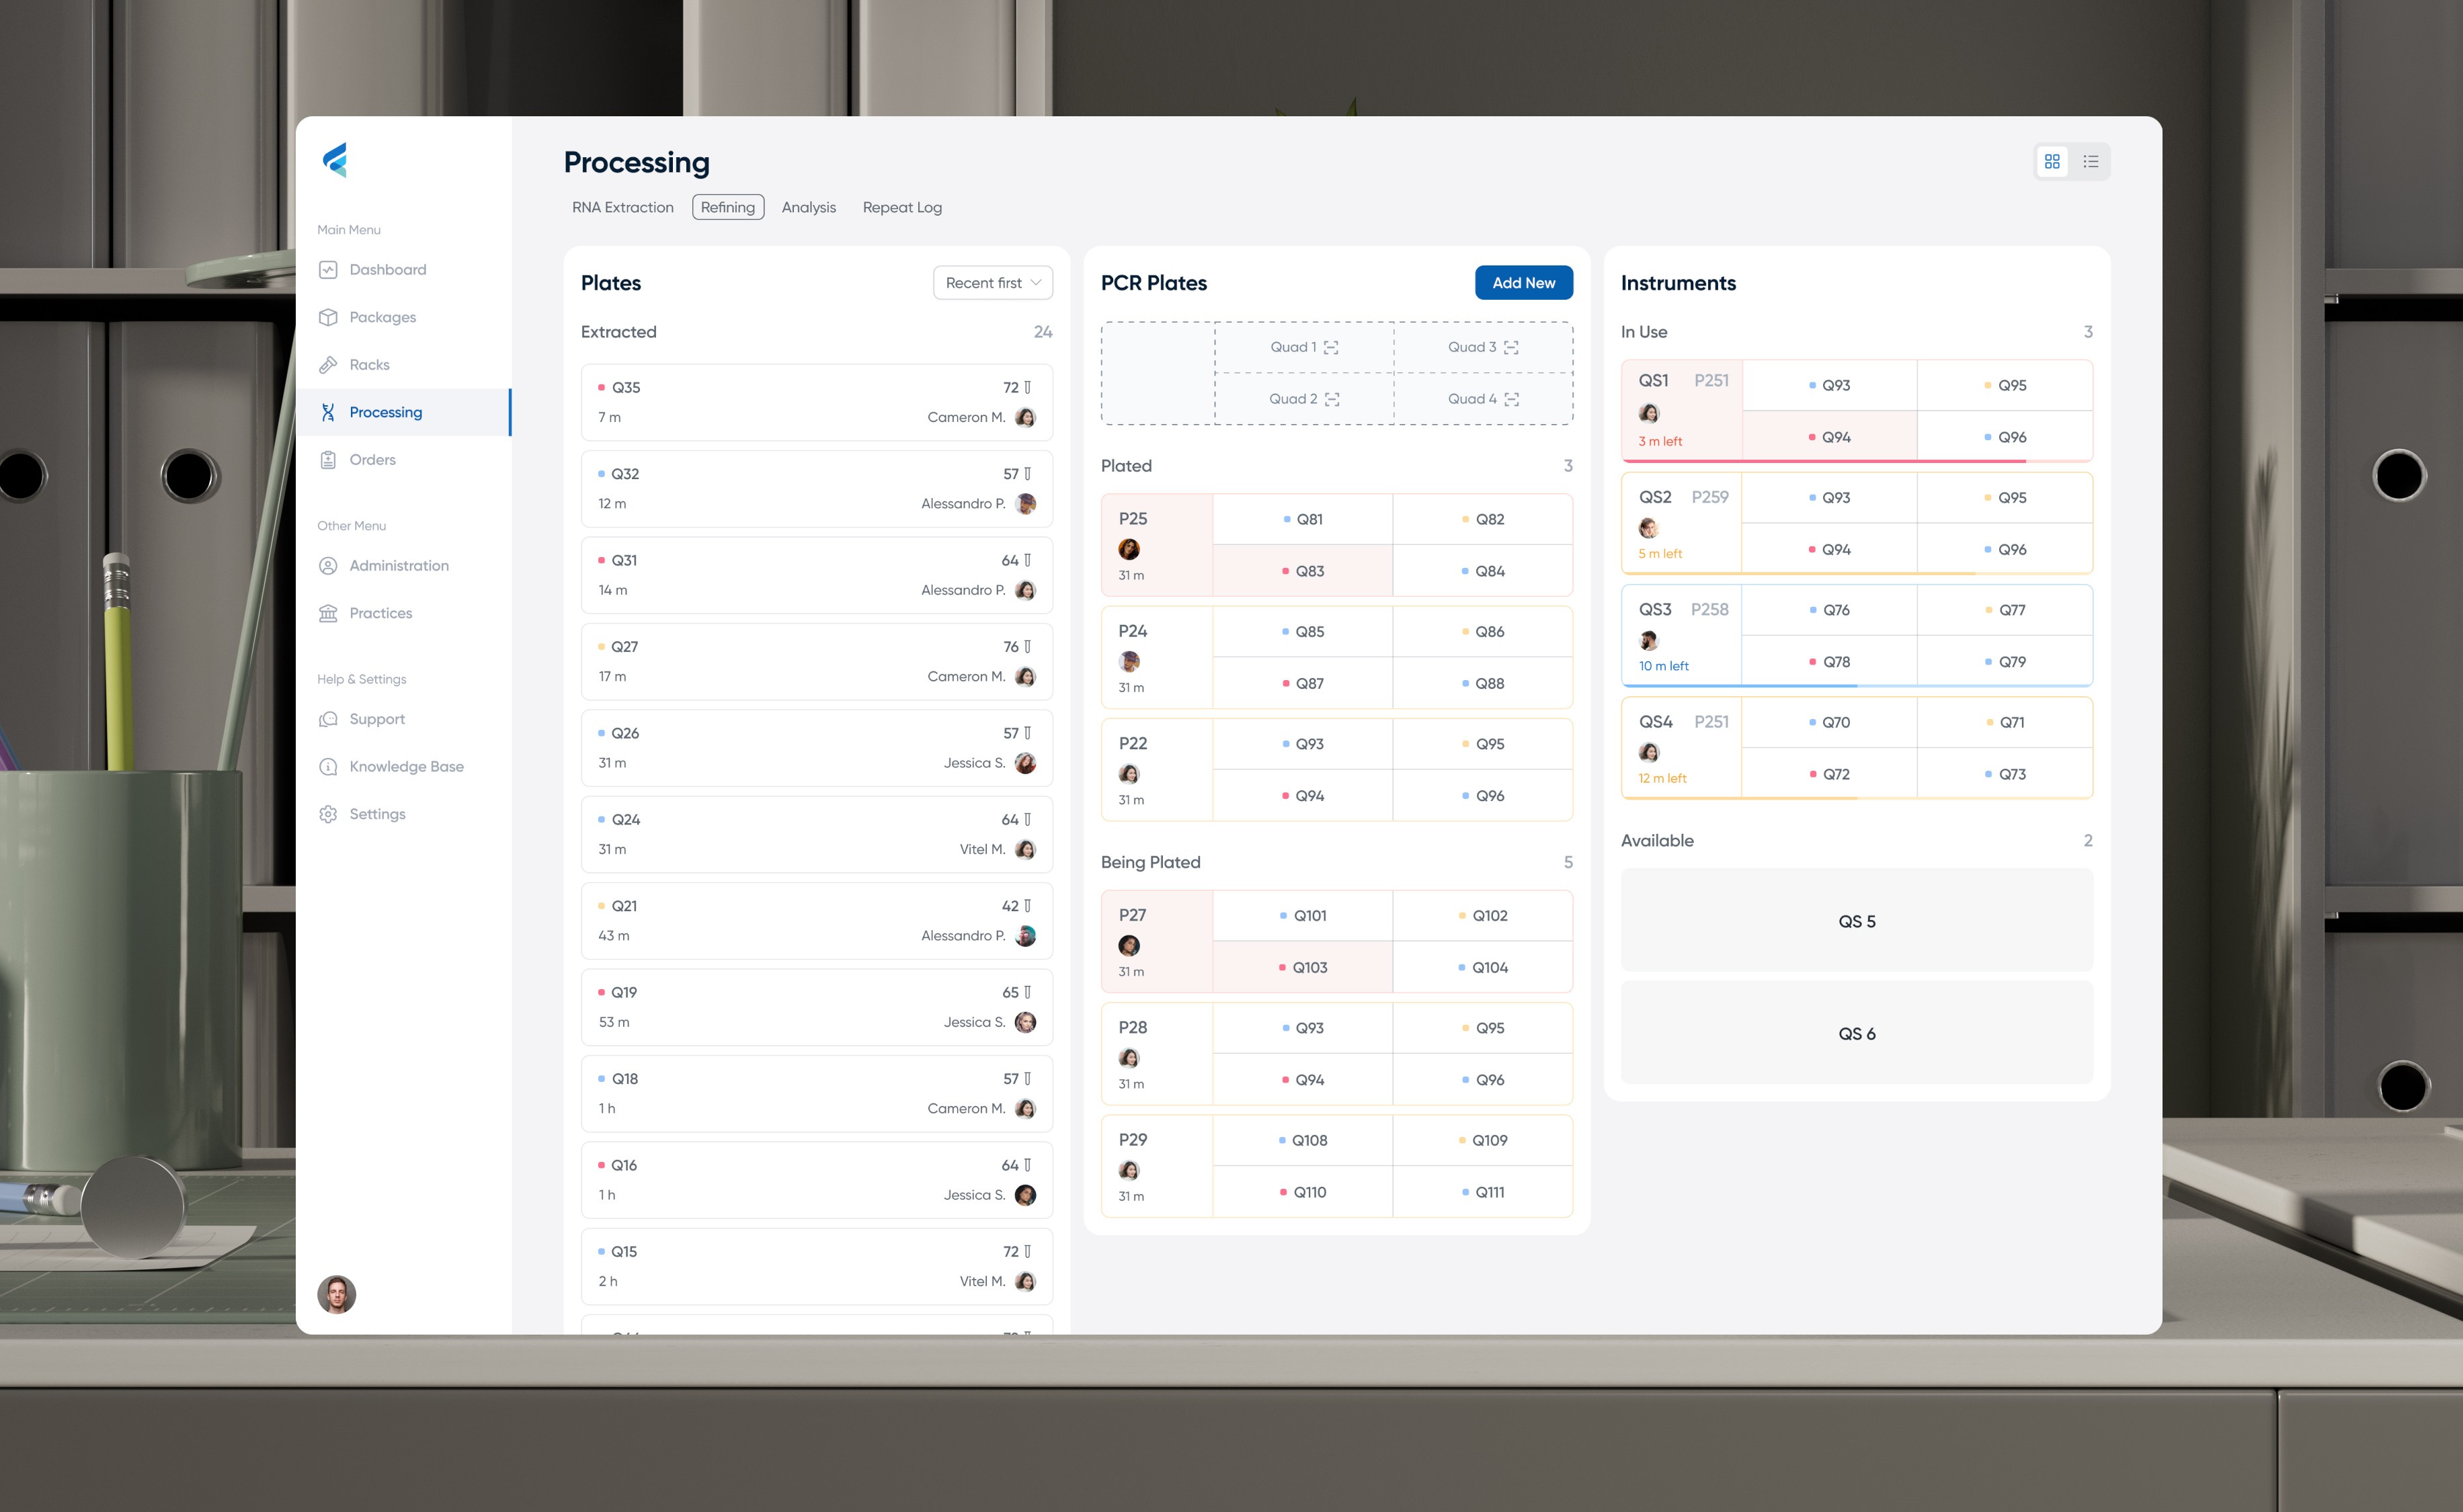The image size is (2463, 1512).
Task: Switch to list view icon
Action: [2090, 162]
